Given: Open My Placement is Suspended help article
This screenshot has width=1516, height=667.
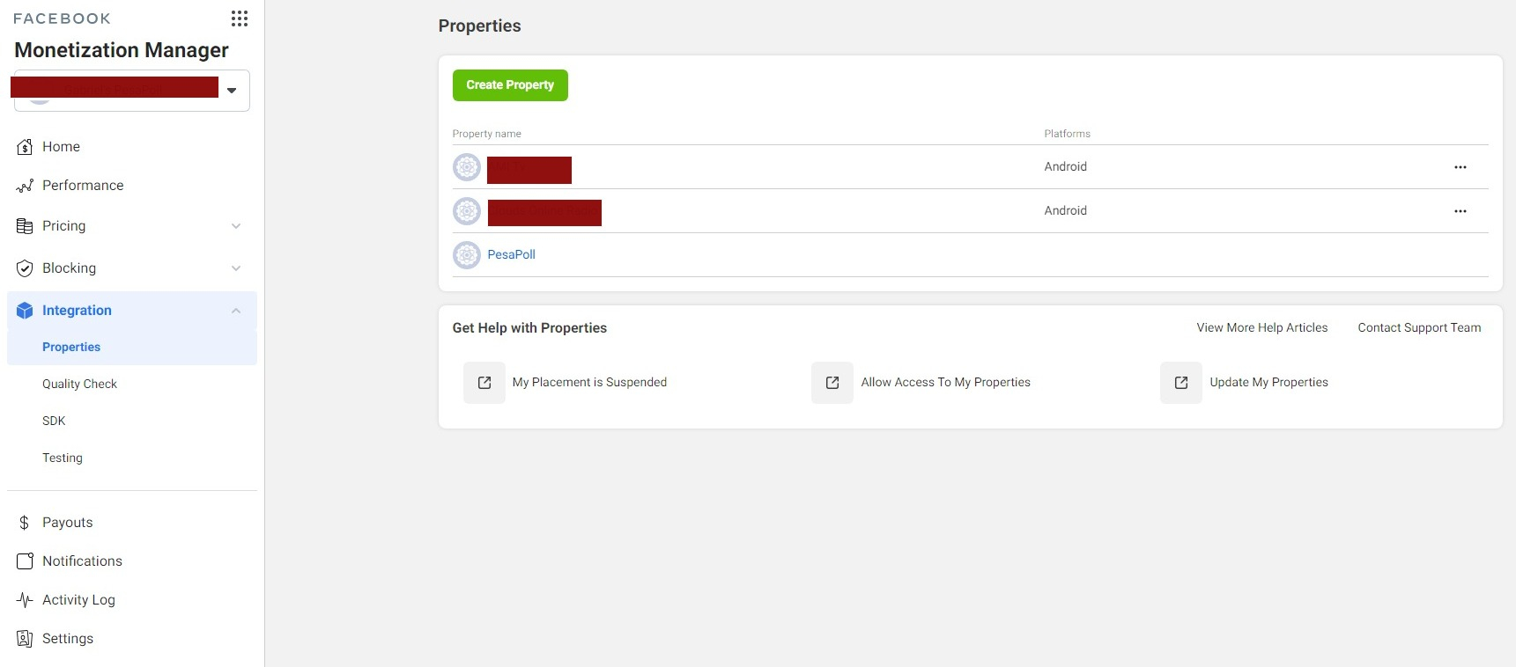Looking at the screenshot, I should click(589, 382).
